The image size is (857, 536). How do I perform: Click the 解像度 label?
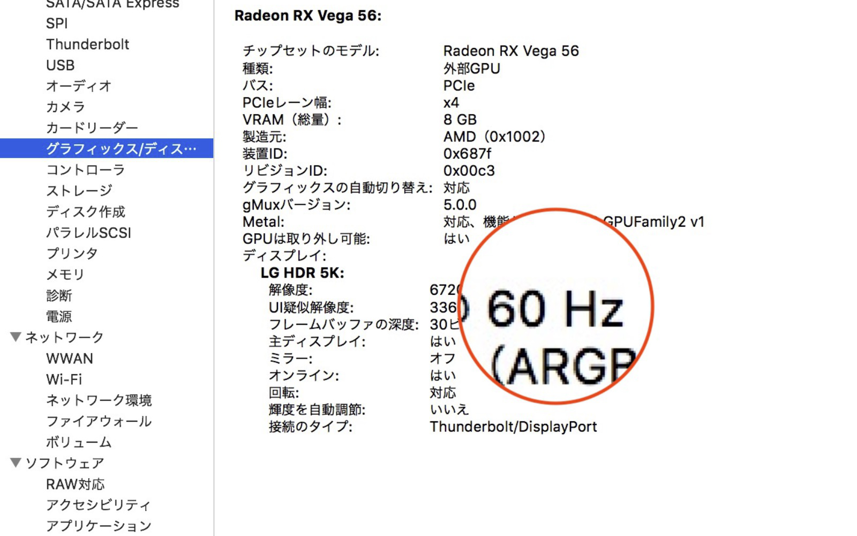click(291, 290)
